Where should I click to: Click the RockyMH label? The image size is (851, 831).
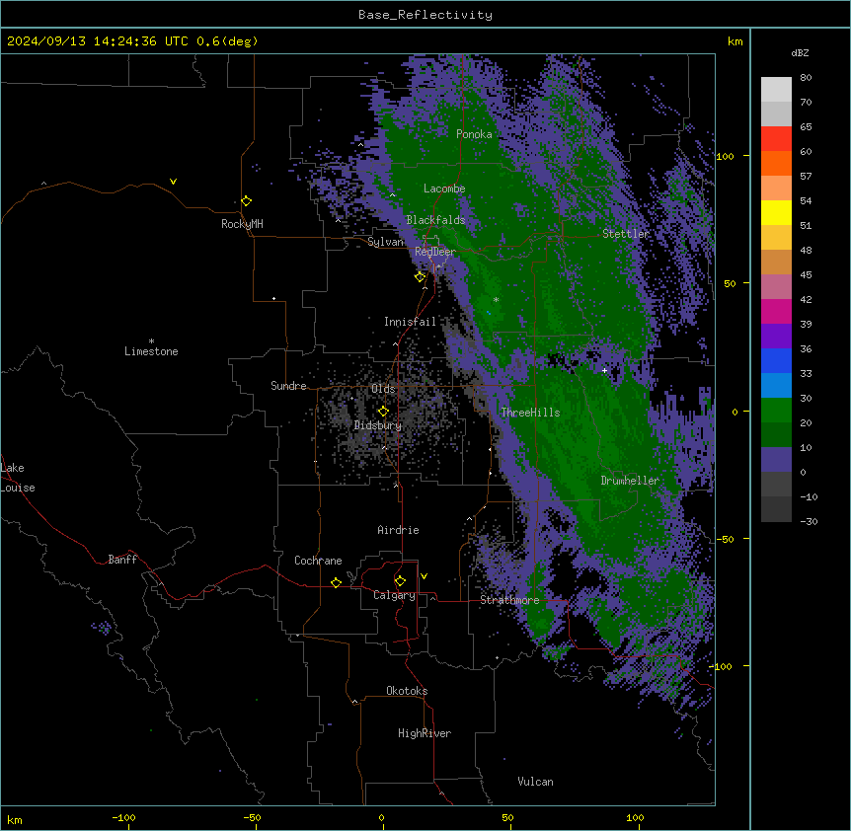[x=242, y=224]
